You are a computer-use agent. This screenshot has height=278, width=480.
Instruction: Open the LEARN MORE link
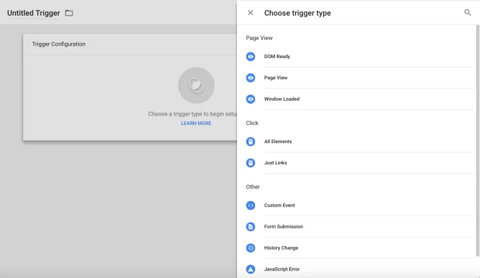coord(196,123)
